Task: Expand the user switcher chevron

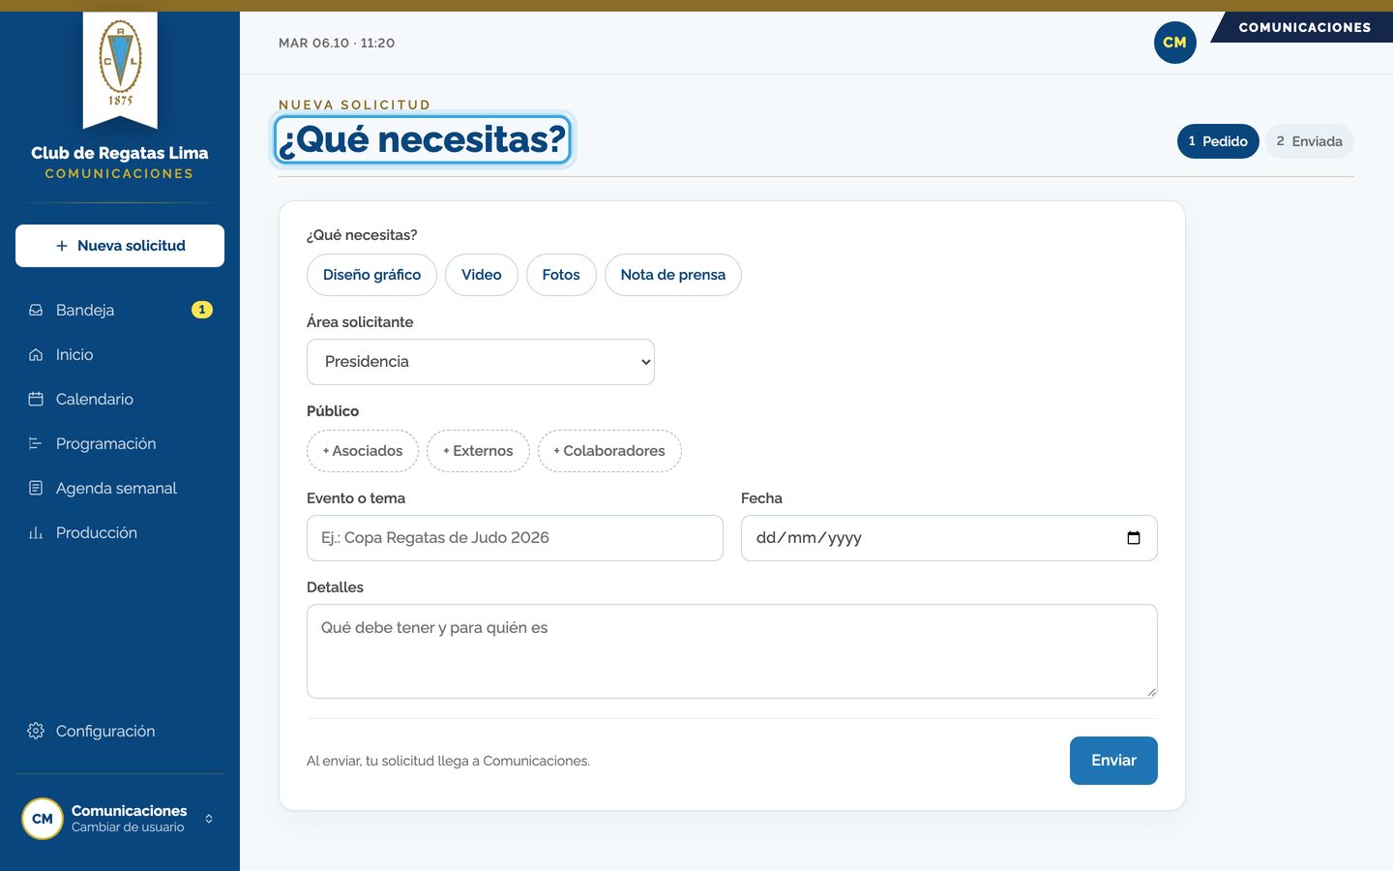Action: point(209,819)
